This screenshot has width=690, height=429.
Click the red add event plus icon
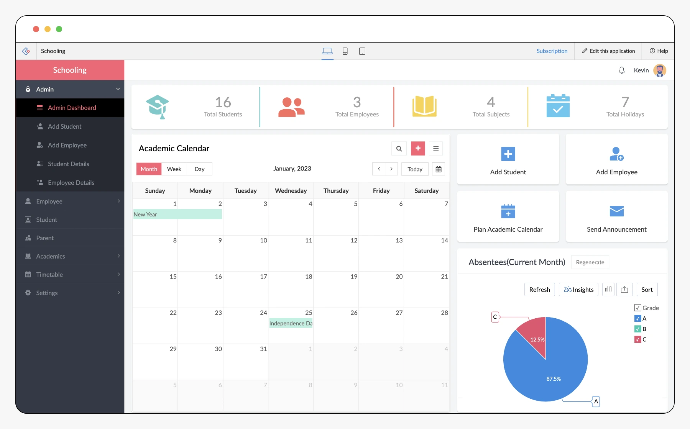[417, 148]
